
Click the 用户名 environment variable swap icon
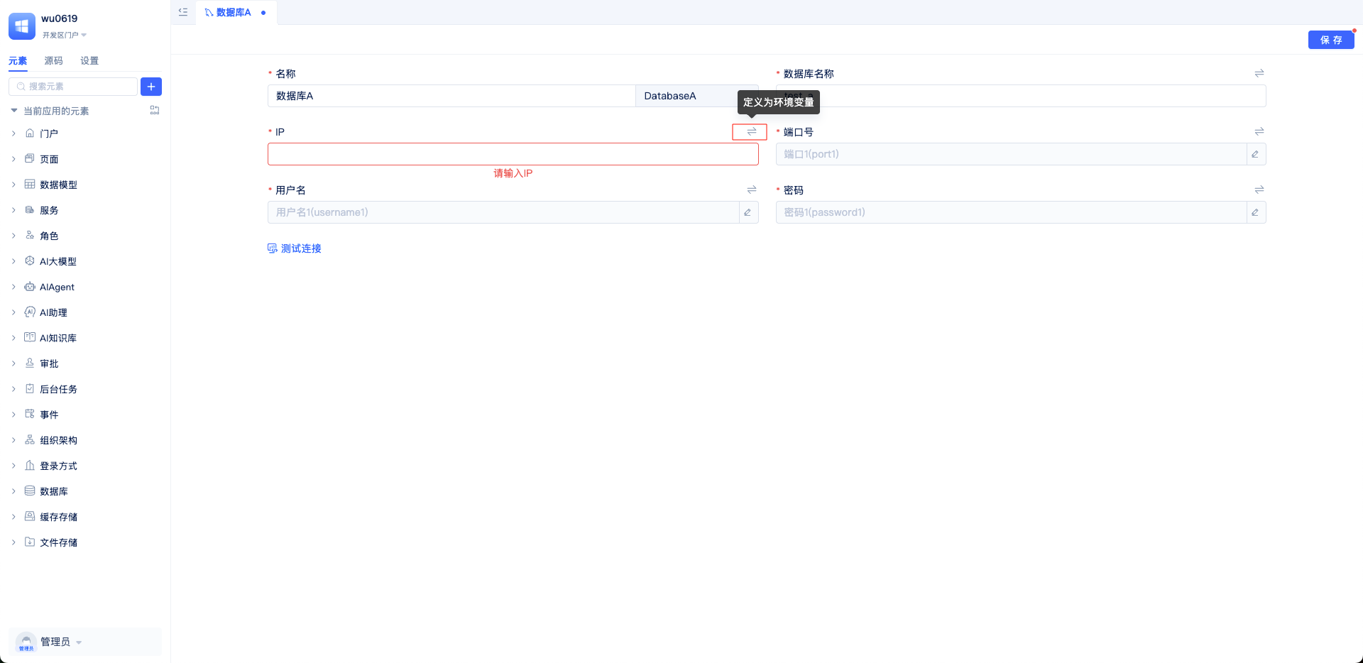point(752,190)
